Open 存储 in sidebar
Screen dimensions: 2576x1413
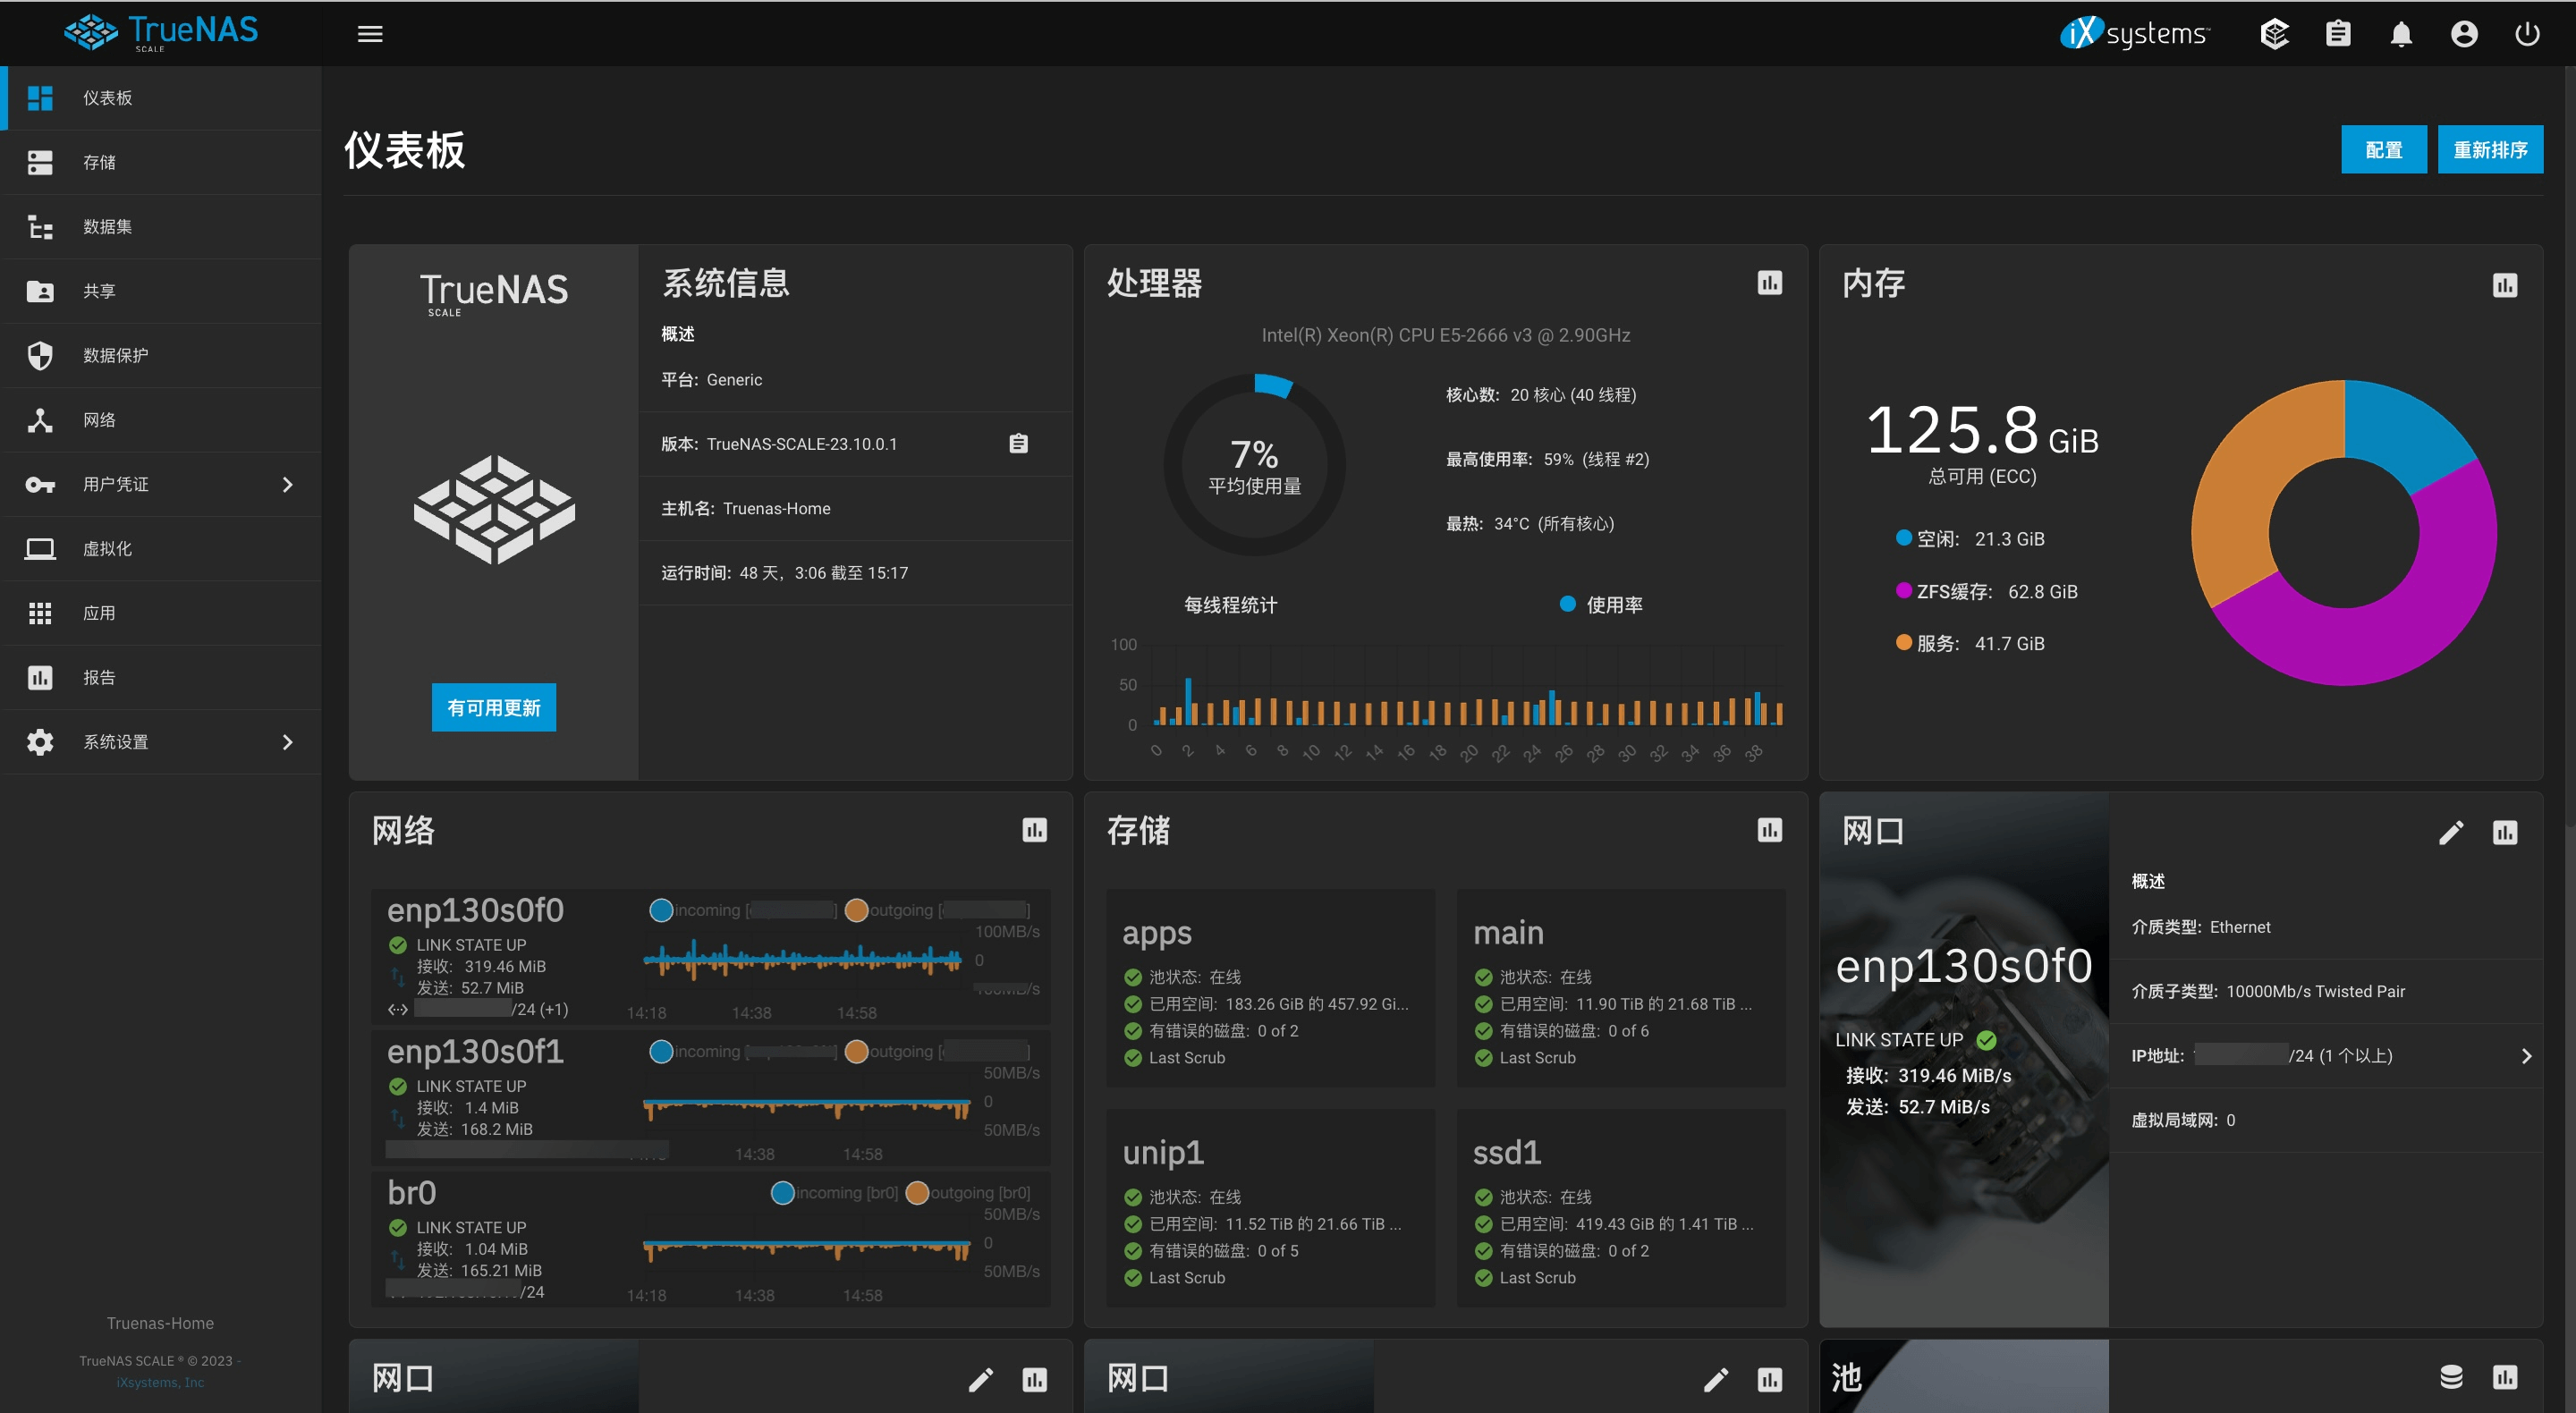pyautogui.click(x=161, y=162)
